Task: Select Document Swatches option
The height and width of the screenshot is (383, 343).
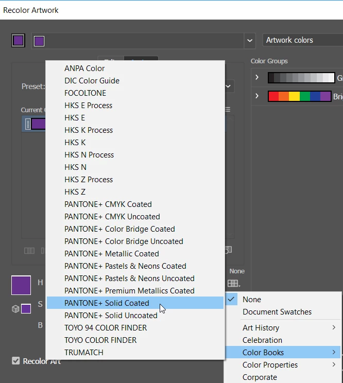Action: click(x=283, y=312)
